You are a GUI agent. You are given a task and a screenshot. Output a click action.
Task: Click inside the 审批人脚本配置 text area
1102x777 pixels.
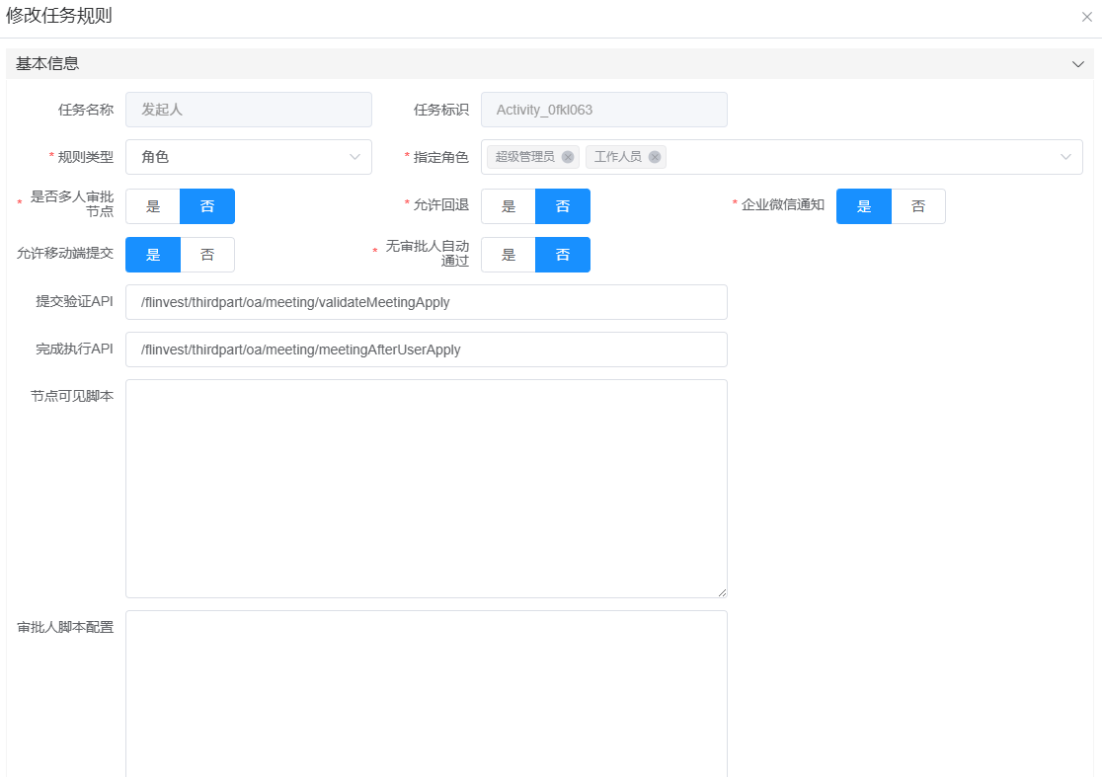click(426, 691)
